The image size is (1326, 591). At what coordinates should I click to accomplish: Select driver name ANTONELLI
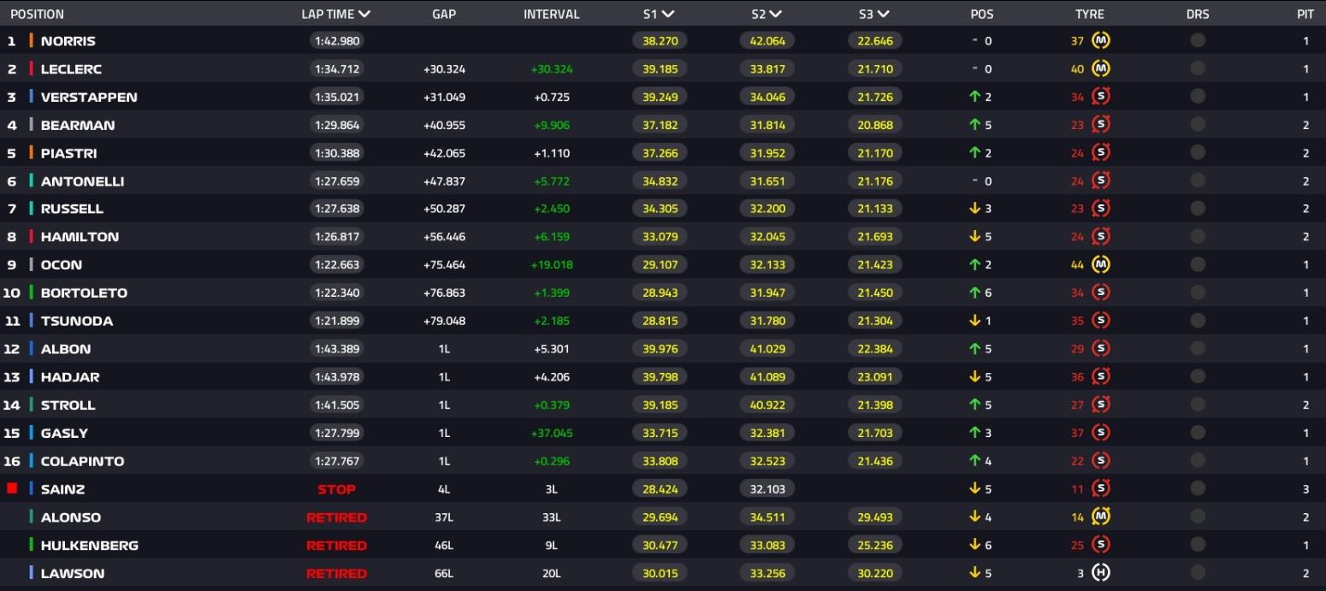point(82,181)
